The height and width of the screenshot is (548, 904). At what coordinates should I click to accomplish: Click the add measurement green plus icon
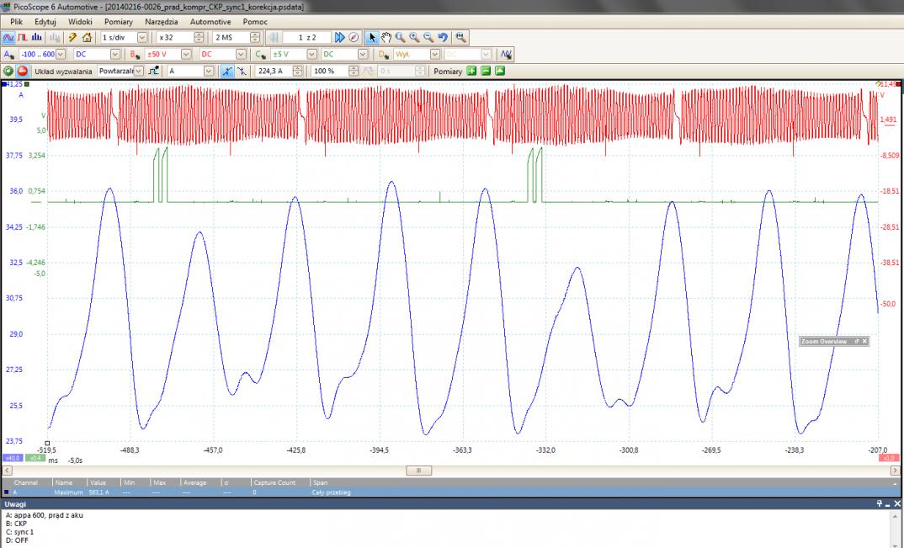click(x=471, y=72)
